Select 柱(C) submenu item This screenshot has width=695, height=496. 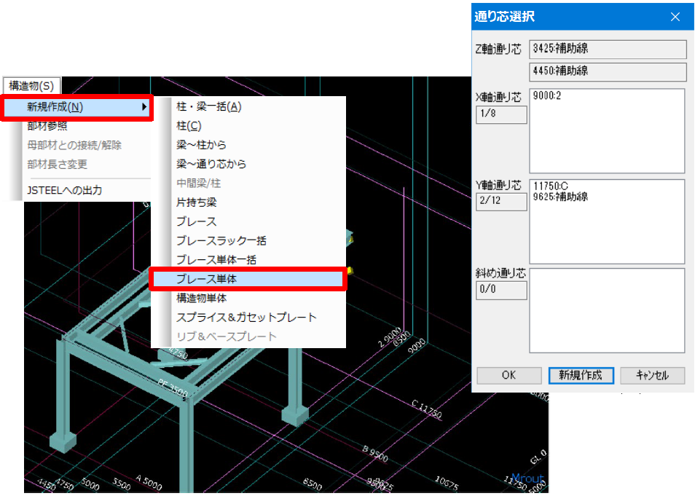click(x=189, y=126)
